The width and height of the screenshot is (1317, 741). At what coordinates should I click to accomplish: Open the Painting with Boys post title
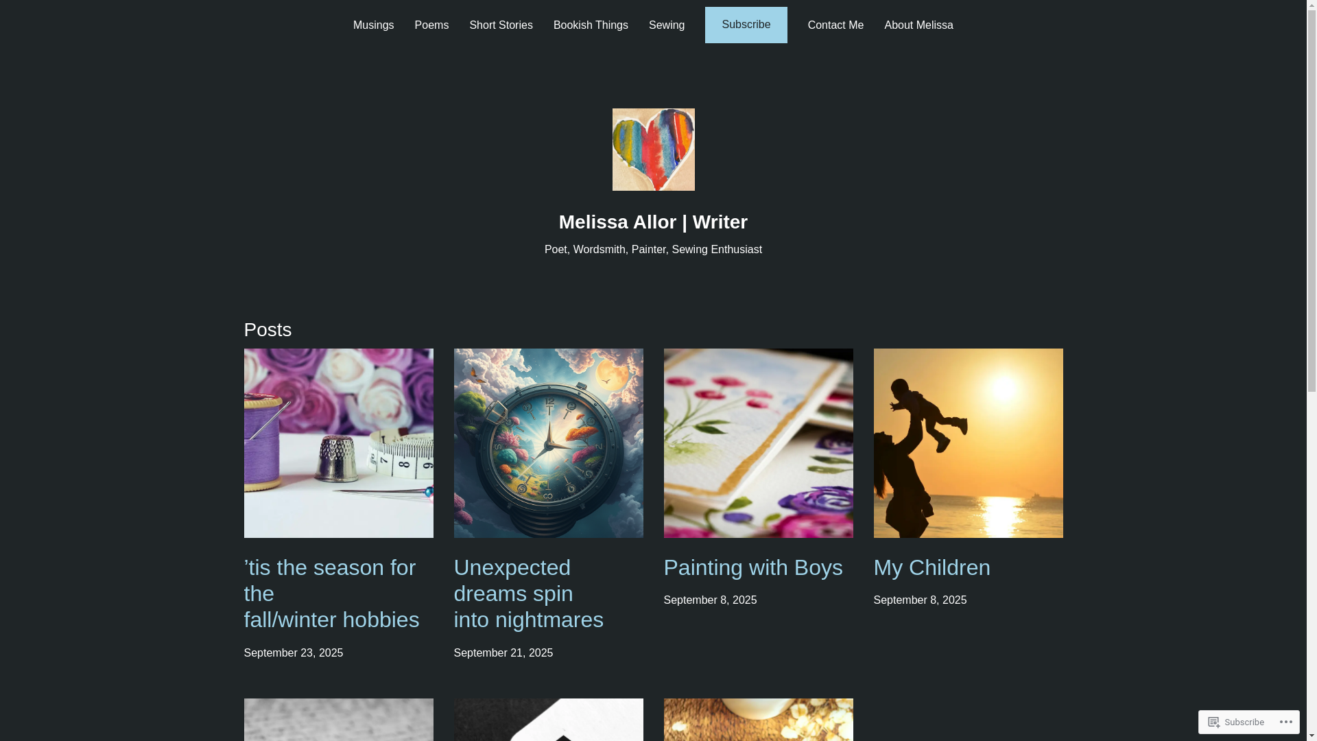tap(753, 567)
